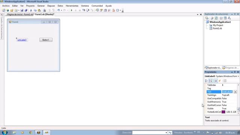Click the Text property value field
Viewport: 240px width, 135px height.
click(x=227, y=92)
